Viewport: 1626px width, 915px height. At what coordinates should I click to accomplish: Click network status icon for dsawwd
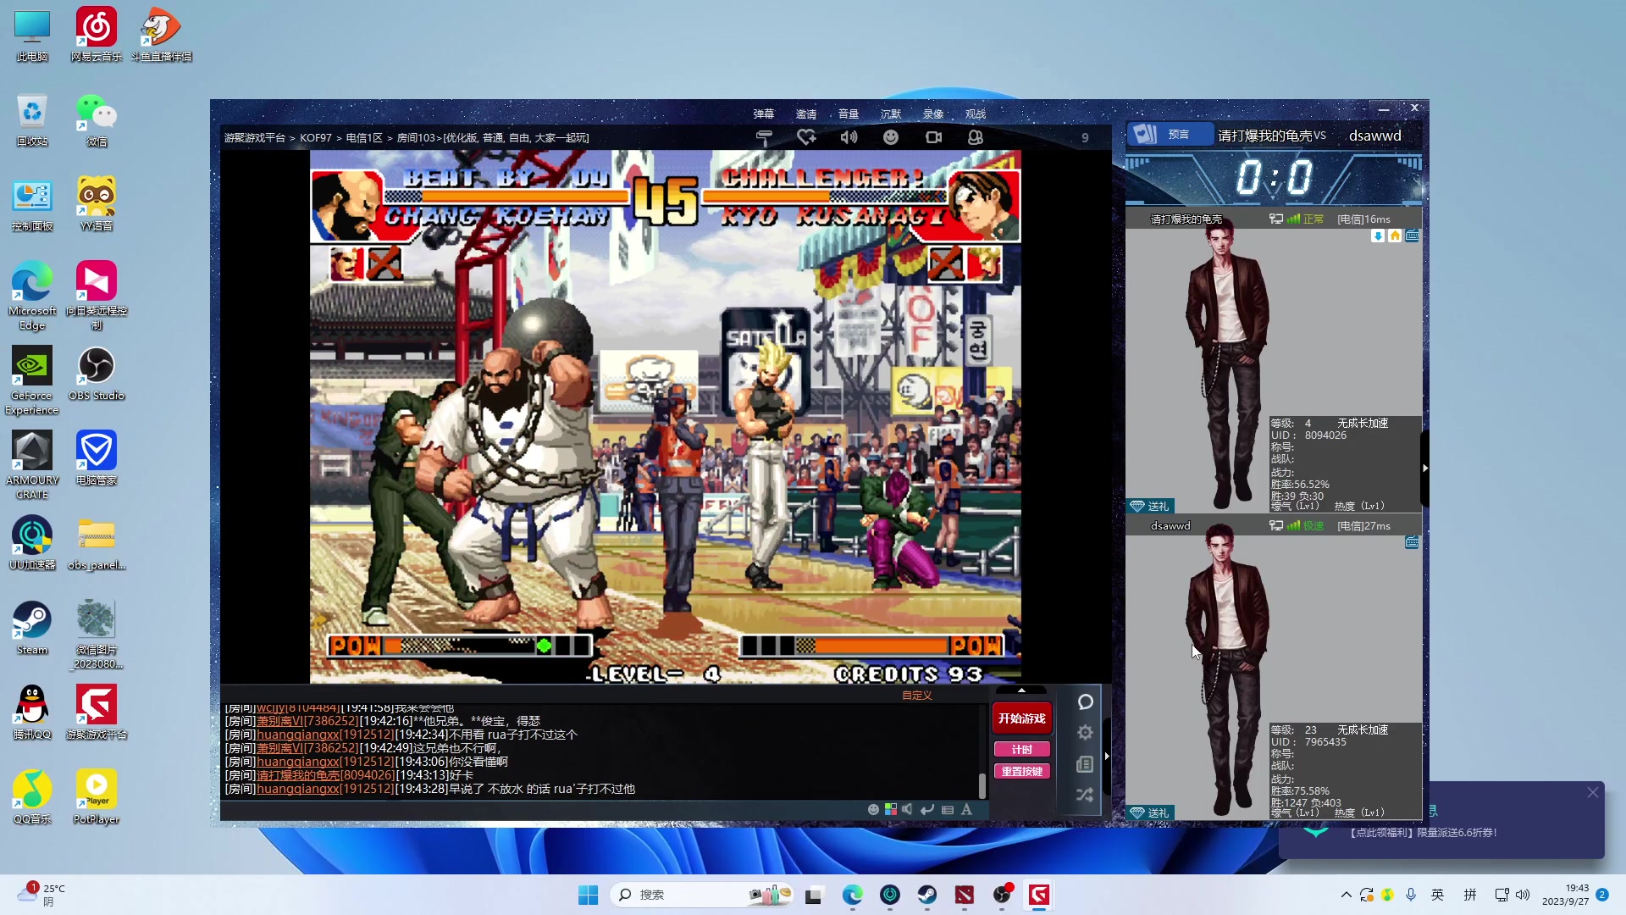pyautogui.click(x=1276, y=526)
